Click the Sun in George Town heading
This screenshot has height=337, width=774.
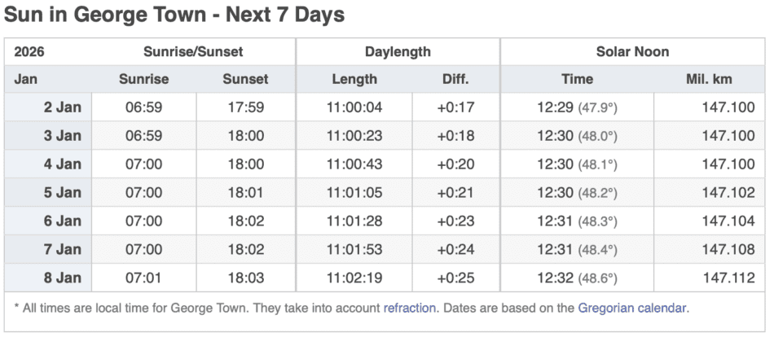click(174, 15)
